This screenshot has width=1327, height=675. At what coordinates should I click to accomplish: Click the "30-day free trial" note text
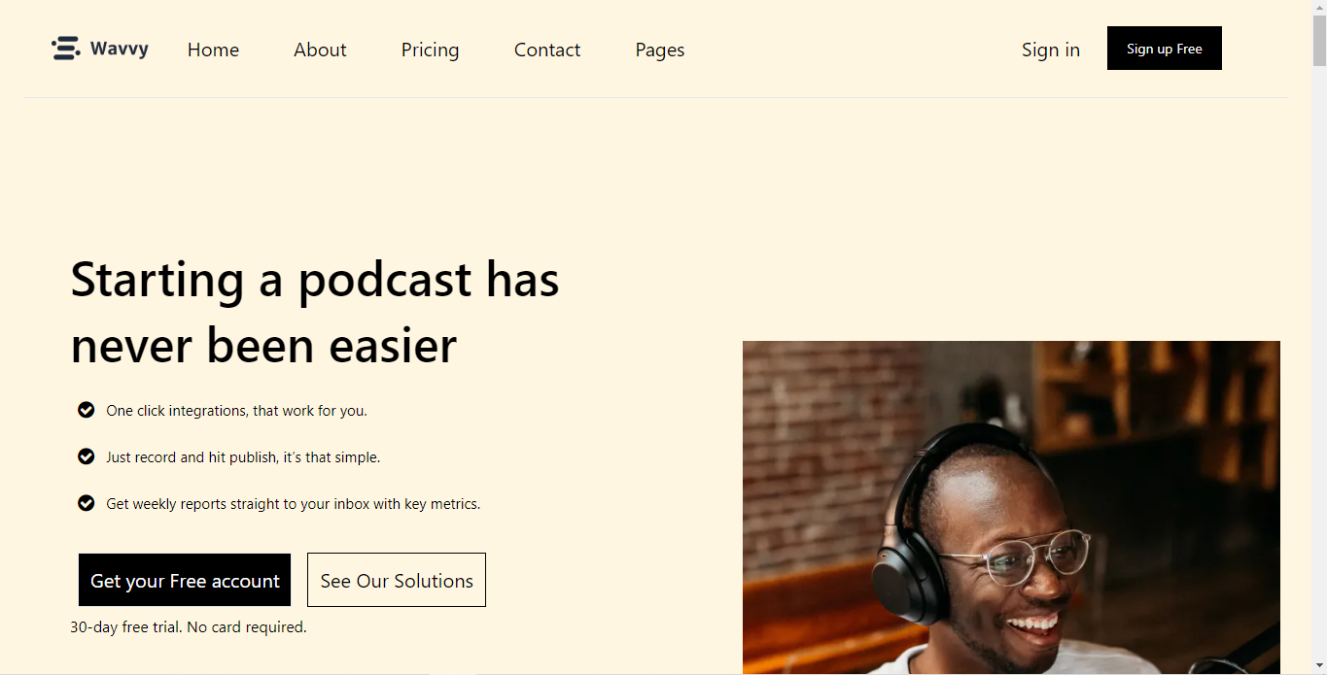pyautogui.click(x=189, y=627)
